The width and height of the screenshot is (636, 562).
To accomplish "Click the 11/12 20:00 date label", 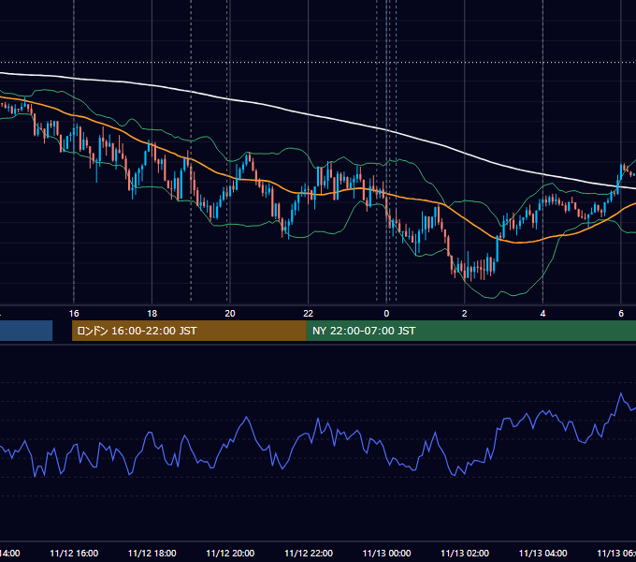I will click(x=230, y=553).
